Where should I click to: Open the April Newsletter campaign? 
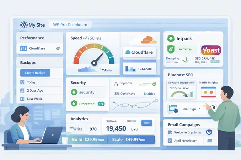pos(185,141)
